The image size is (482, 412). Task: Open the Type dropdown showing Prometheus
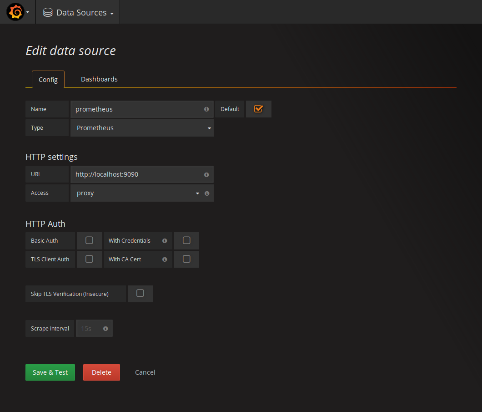tap(142, 128)
